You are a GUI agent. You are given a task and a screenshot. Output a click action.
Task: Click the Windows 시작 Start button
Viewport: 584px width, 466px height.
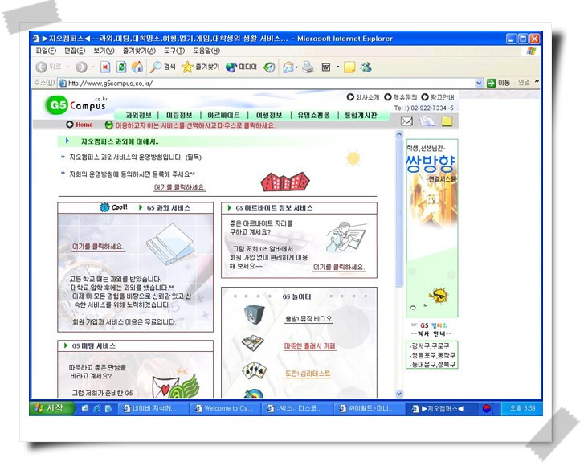(51, 408)
